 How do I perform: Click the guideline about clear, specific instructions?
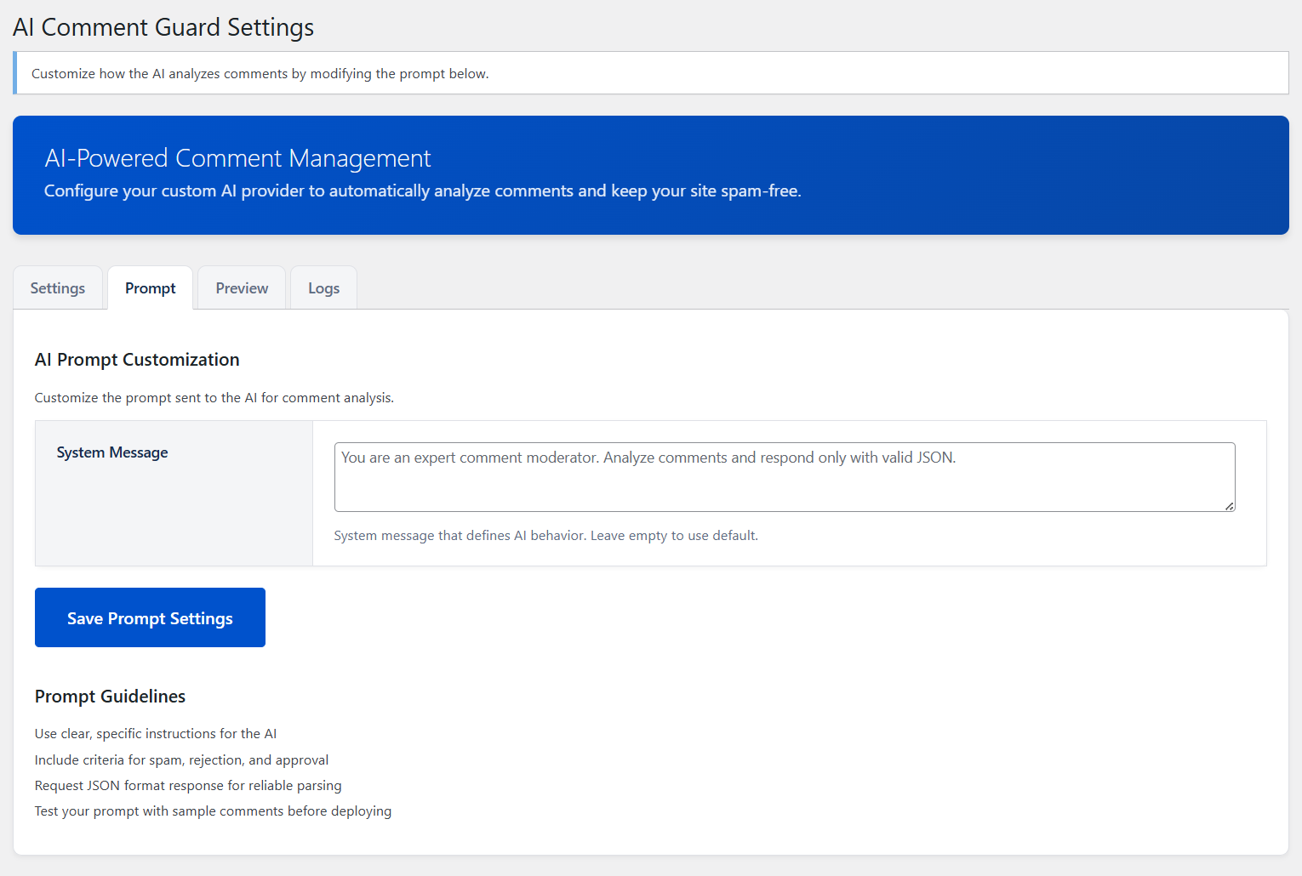click(x=156, y=734)
